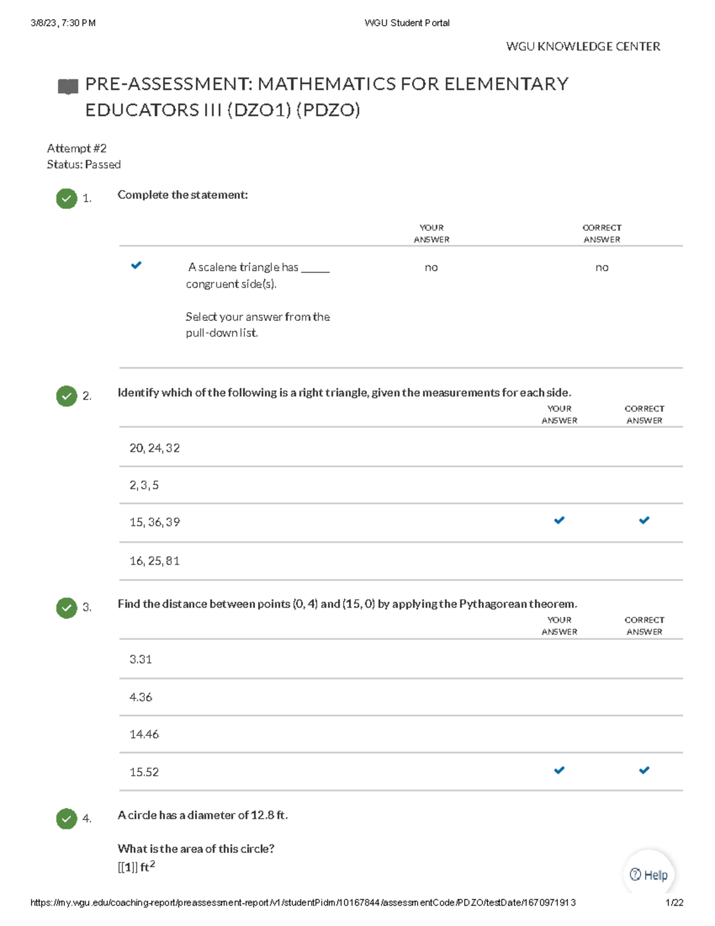Viewport: 715px width, 926px height.
Task: Click the green check icon for question 2
Action: click(67, 396)
